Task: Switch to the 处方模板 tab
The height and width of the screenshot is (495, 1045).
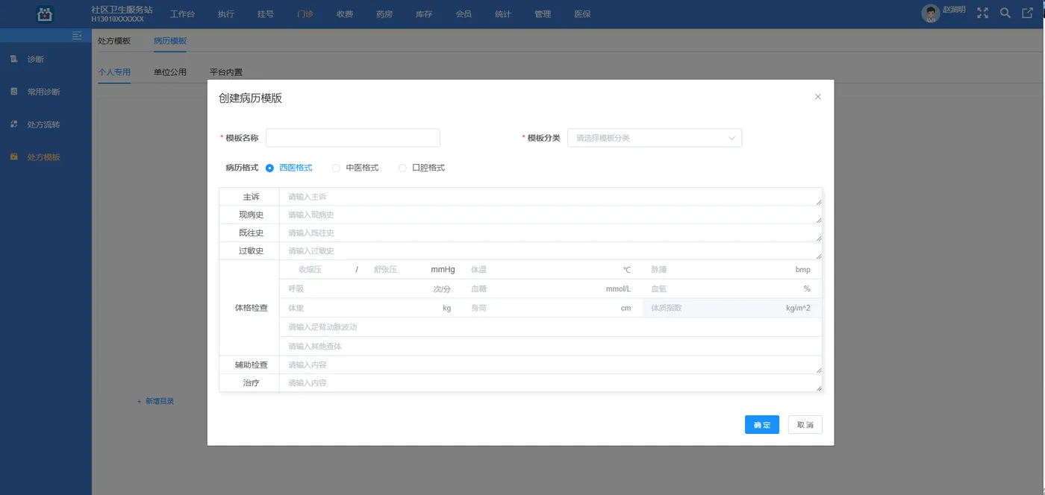Action: (x=115, y=42)
